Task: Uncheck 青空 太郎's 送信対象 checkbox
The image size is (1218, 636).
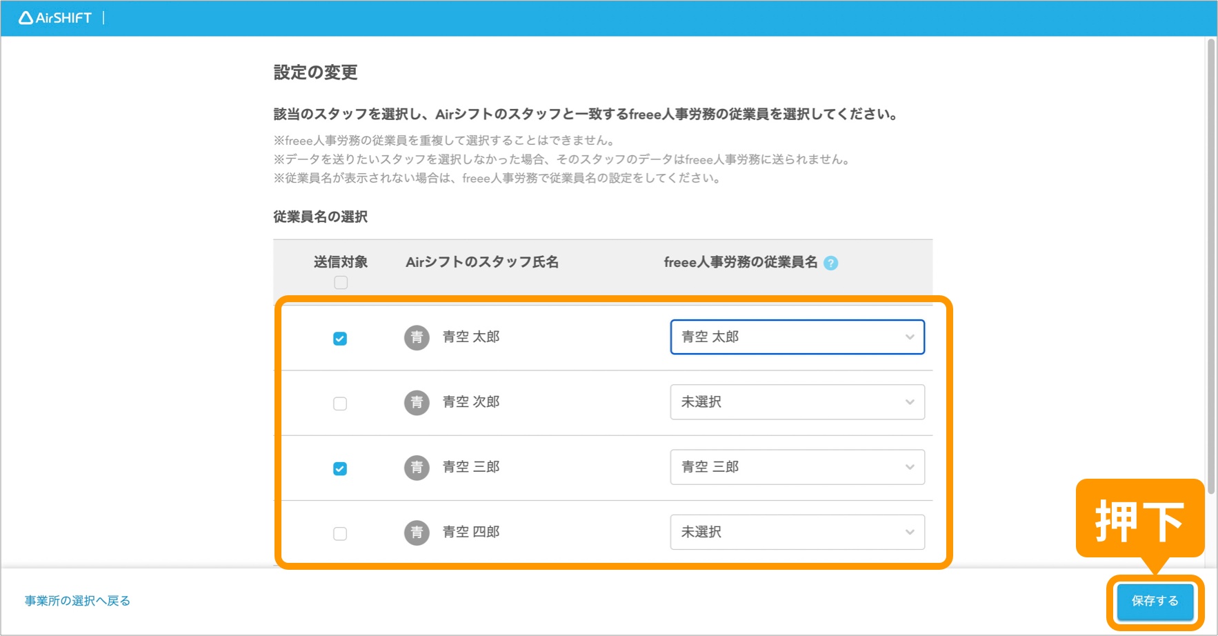Action: [340, 338]
